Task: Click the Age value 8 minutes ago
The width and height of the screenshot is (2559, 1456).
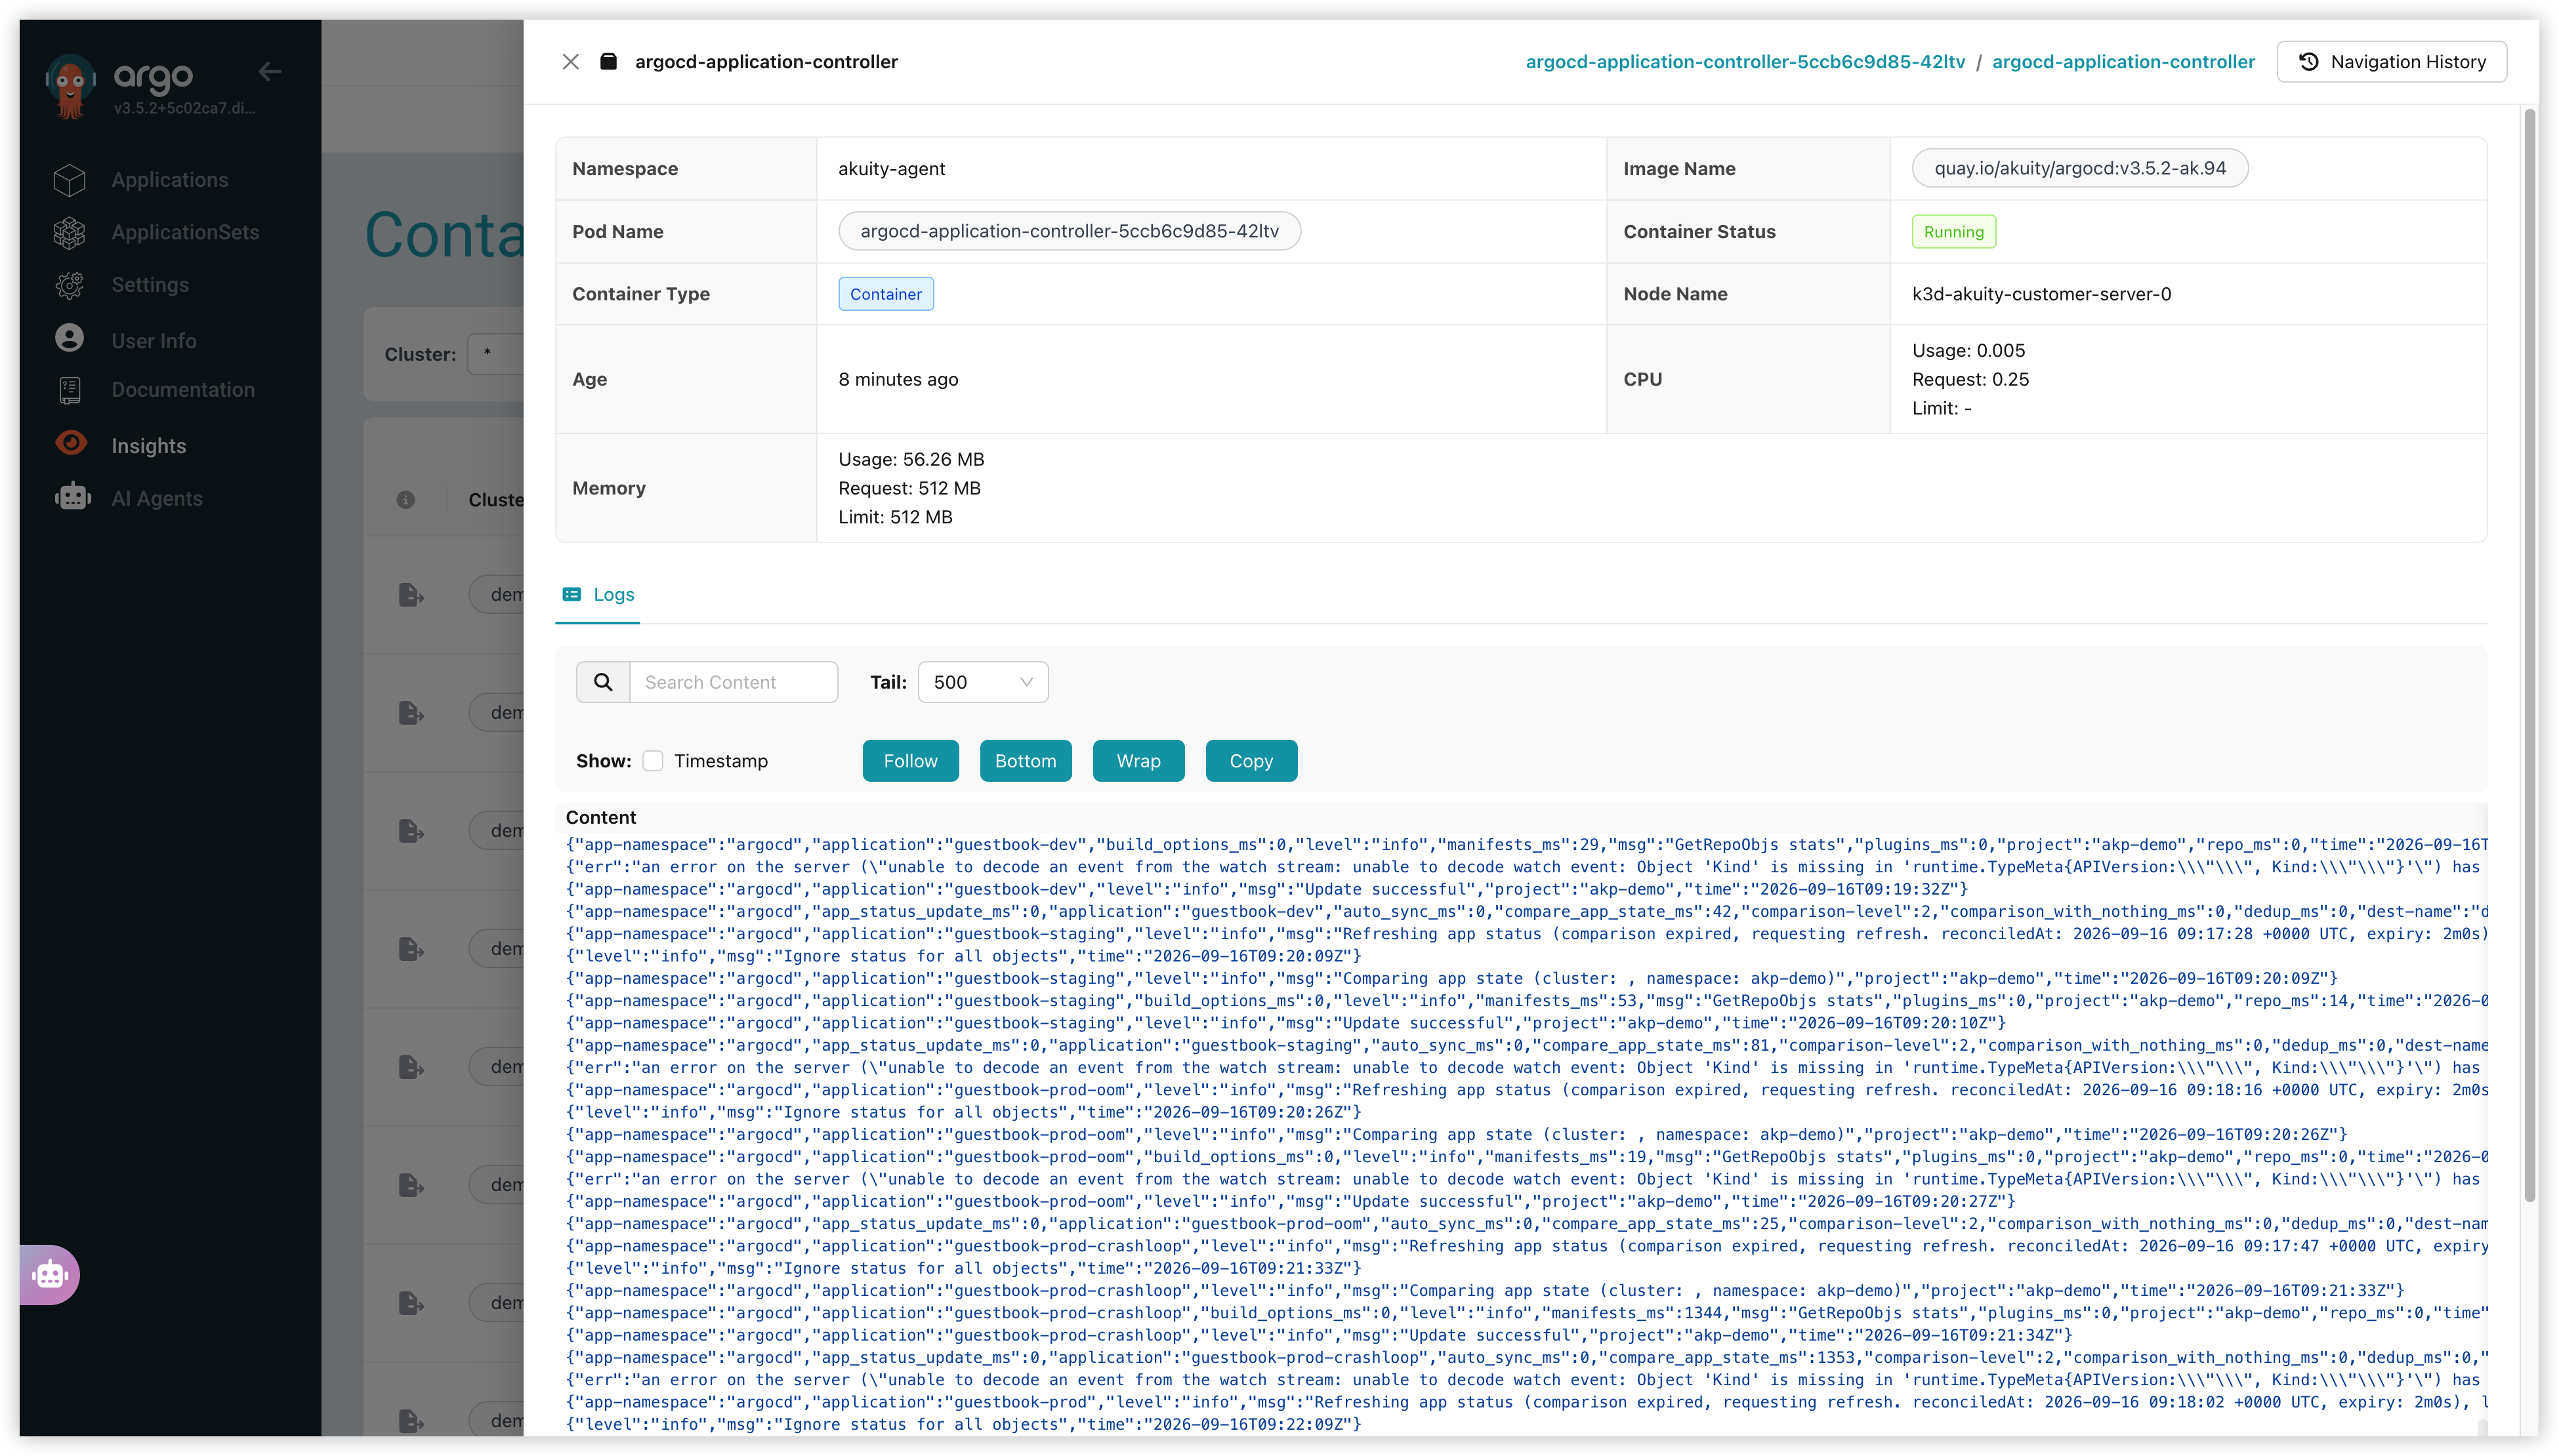Action: click(x=898, y=379)
